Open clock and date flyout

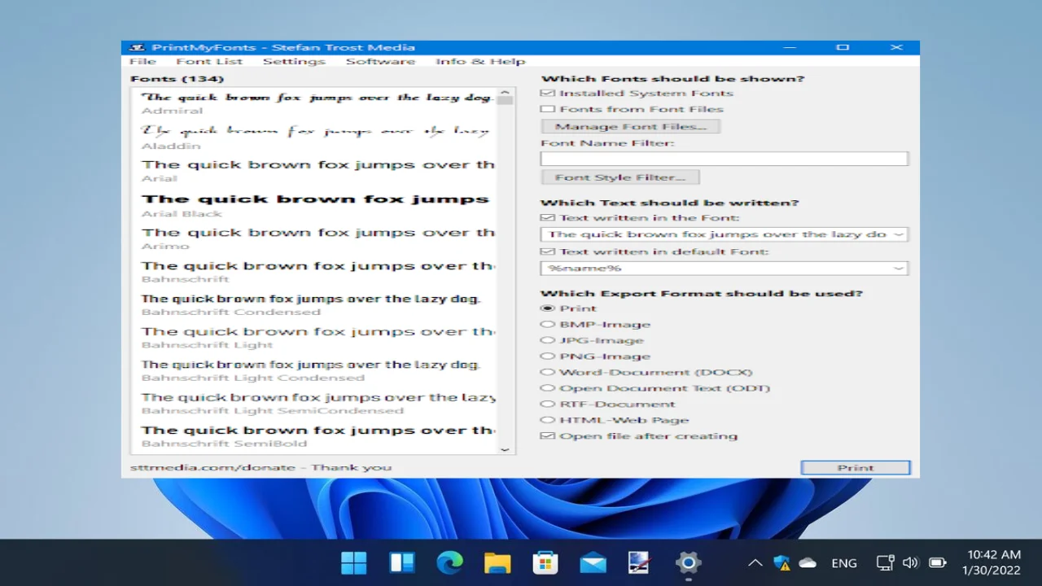coord(992,562)
